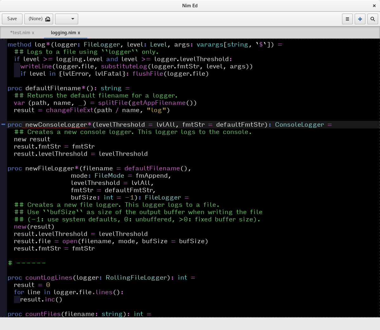This screenshot has height=330, width=380.
Task: Switch to the *test.nim tab
Action: (x=20, y=33)
